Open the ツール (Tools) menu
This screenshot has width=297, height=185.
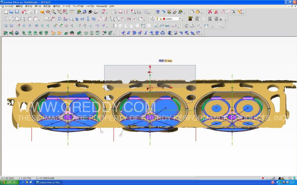[66, 6]
